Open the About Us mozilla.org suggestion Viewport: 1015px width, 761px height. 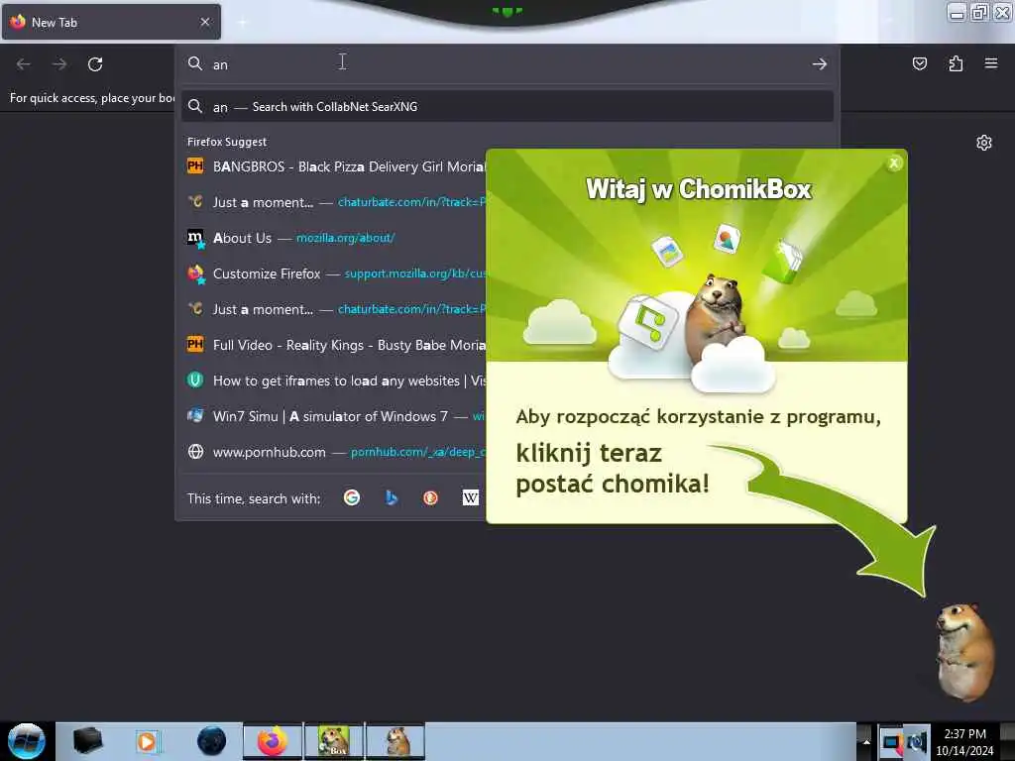335,238
